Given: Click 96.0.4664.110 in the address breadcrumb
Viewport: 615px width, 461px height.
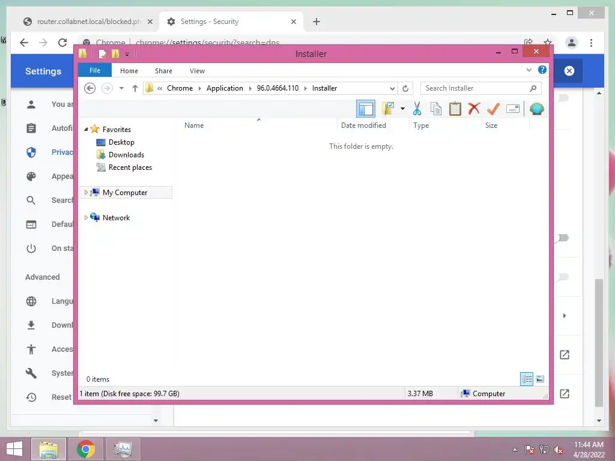Looking at the screenshot, I should (x=277, y=88).
